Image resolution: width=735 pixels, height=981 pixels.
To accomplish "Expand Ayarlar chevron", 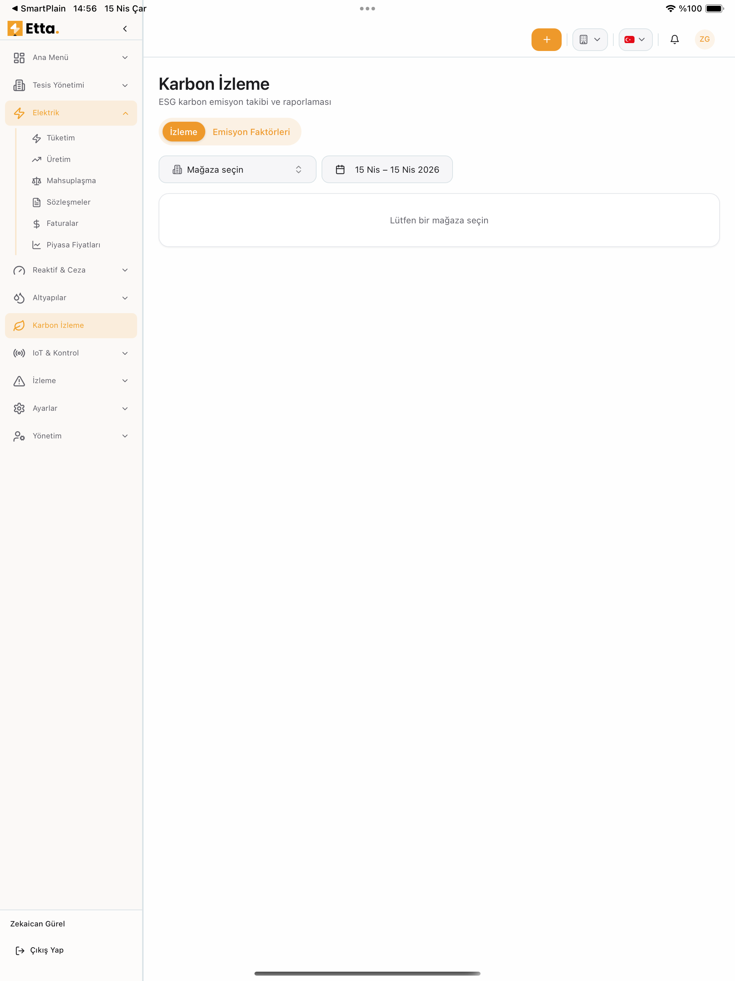I will (125, 409).
